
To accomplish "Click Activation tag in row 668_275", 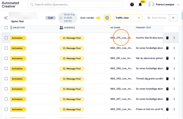I will click(18, 38).
